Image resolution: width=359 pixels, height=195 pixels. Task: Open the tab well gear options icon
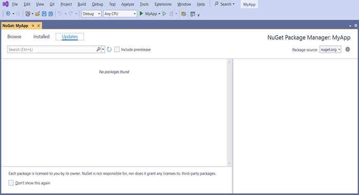pos(355,26)
